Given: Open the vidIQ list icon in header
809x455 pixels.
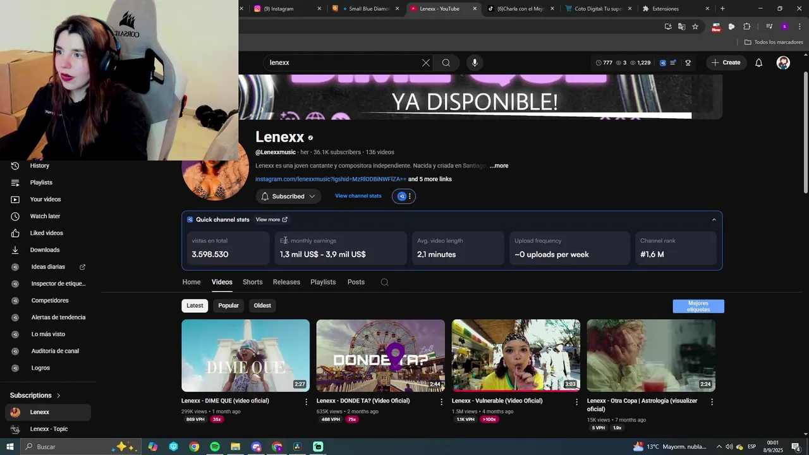Looking at the screenshot, I should (x=673, y=63).
